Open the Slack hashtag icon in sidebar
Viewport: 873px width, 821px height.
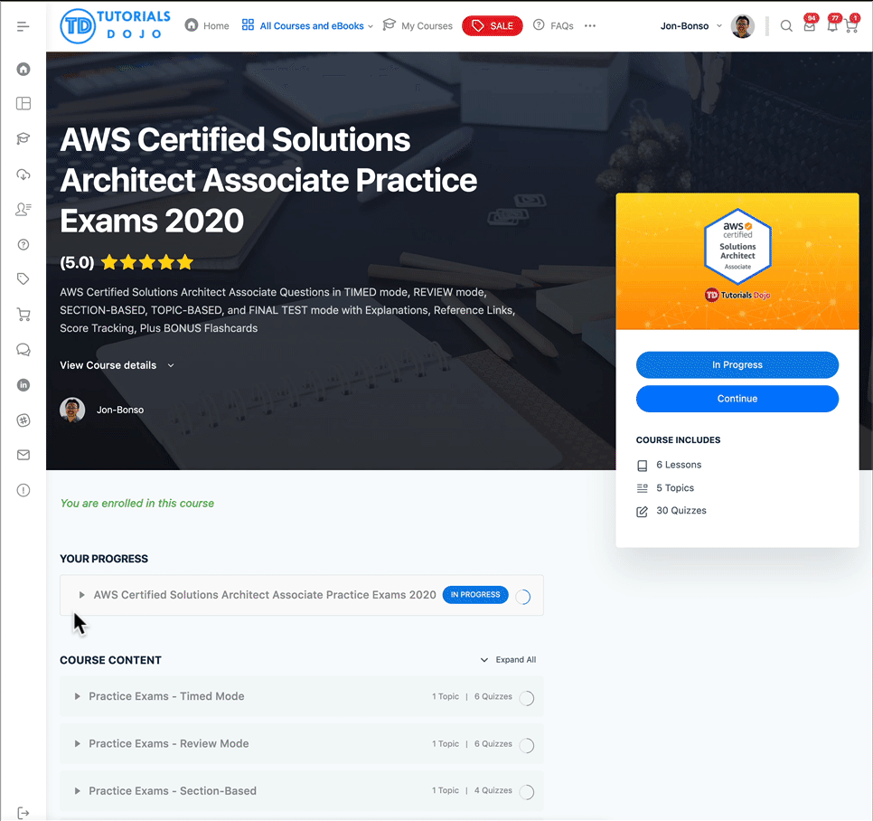coord(23,420)
